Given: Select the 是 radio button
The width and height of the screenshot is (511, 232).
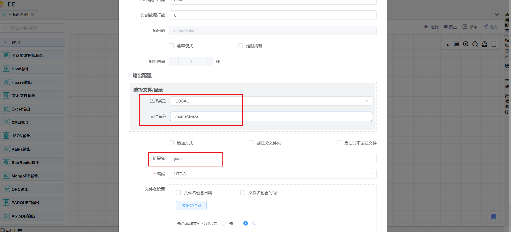Looking at the screenshot, I should (x=223, y=223).
